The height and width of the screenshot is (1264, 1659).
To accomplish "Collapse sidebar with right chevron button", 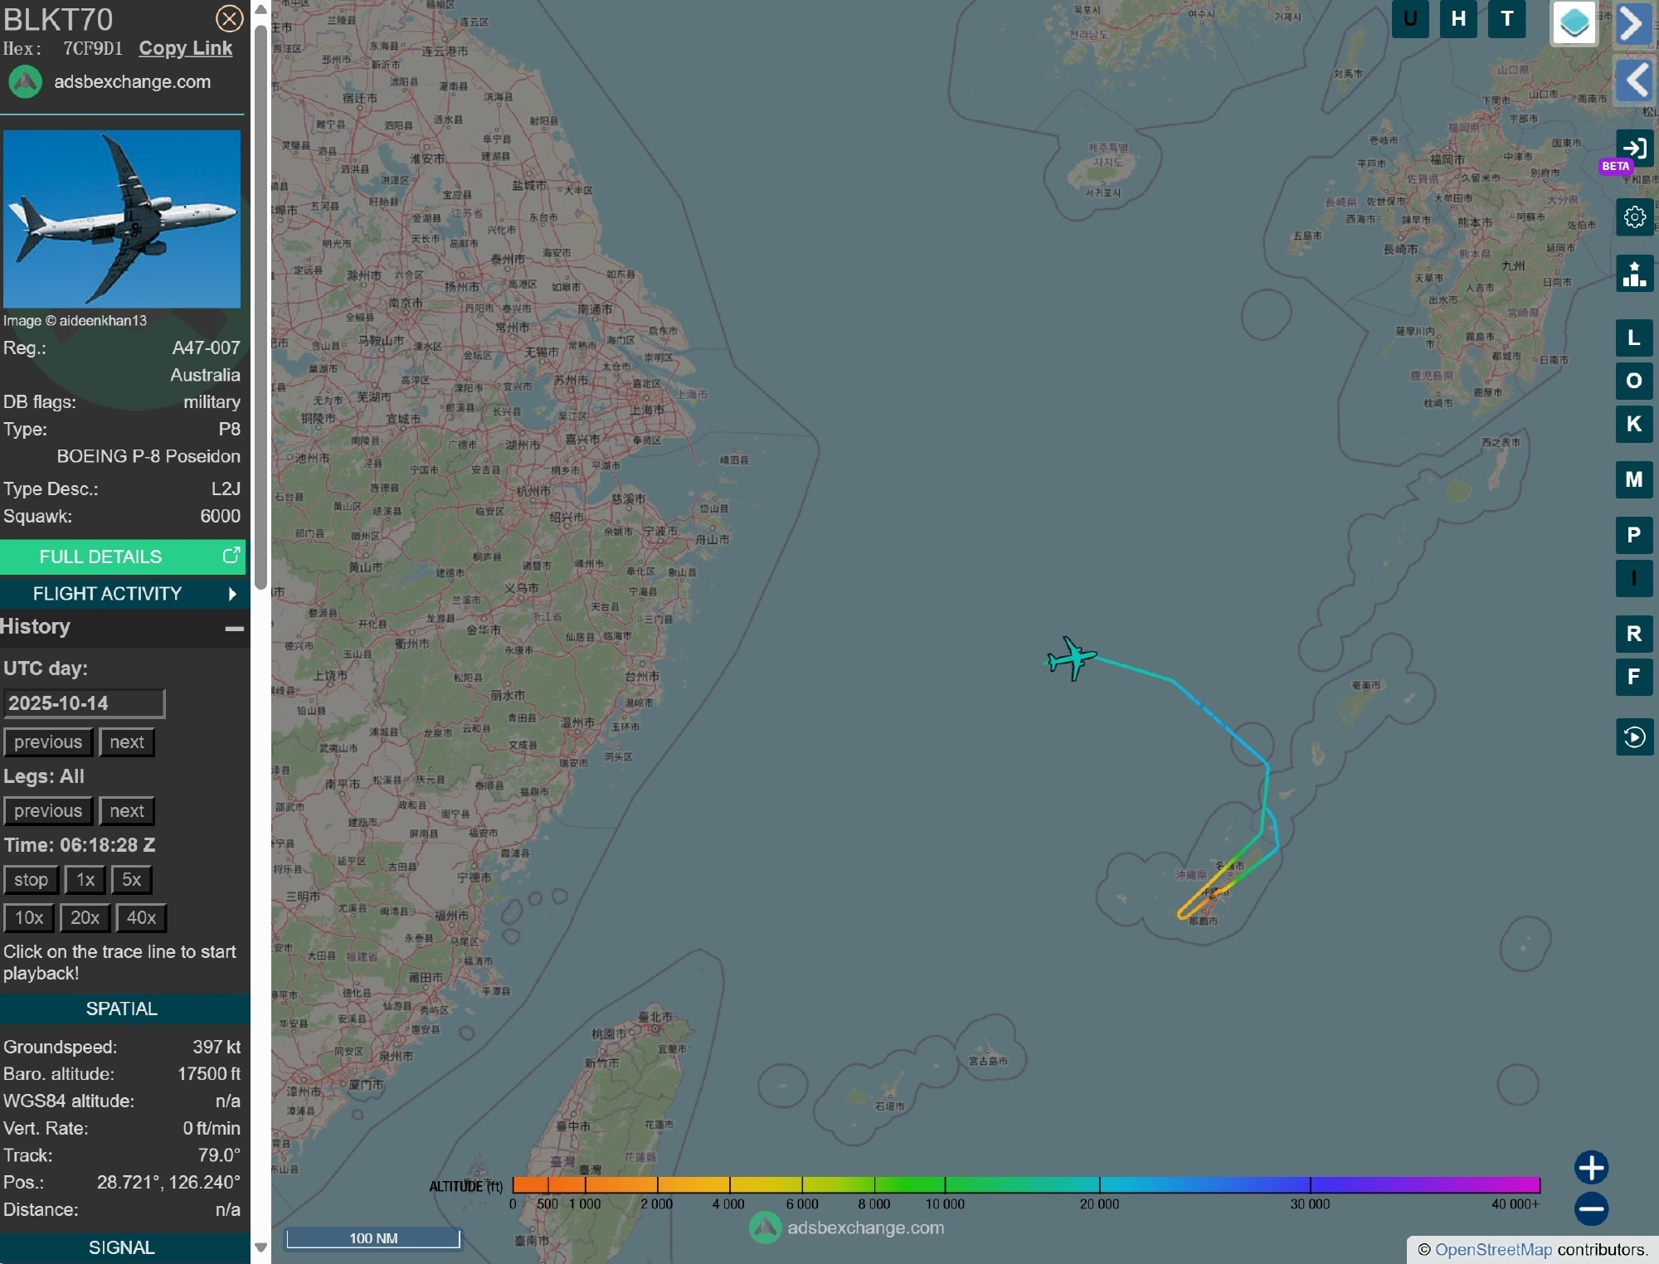I will [1632, 23].
